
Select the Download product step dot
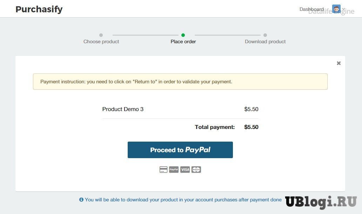pyautogui.click(x=265, y=35)
